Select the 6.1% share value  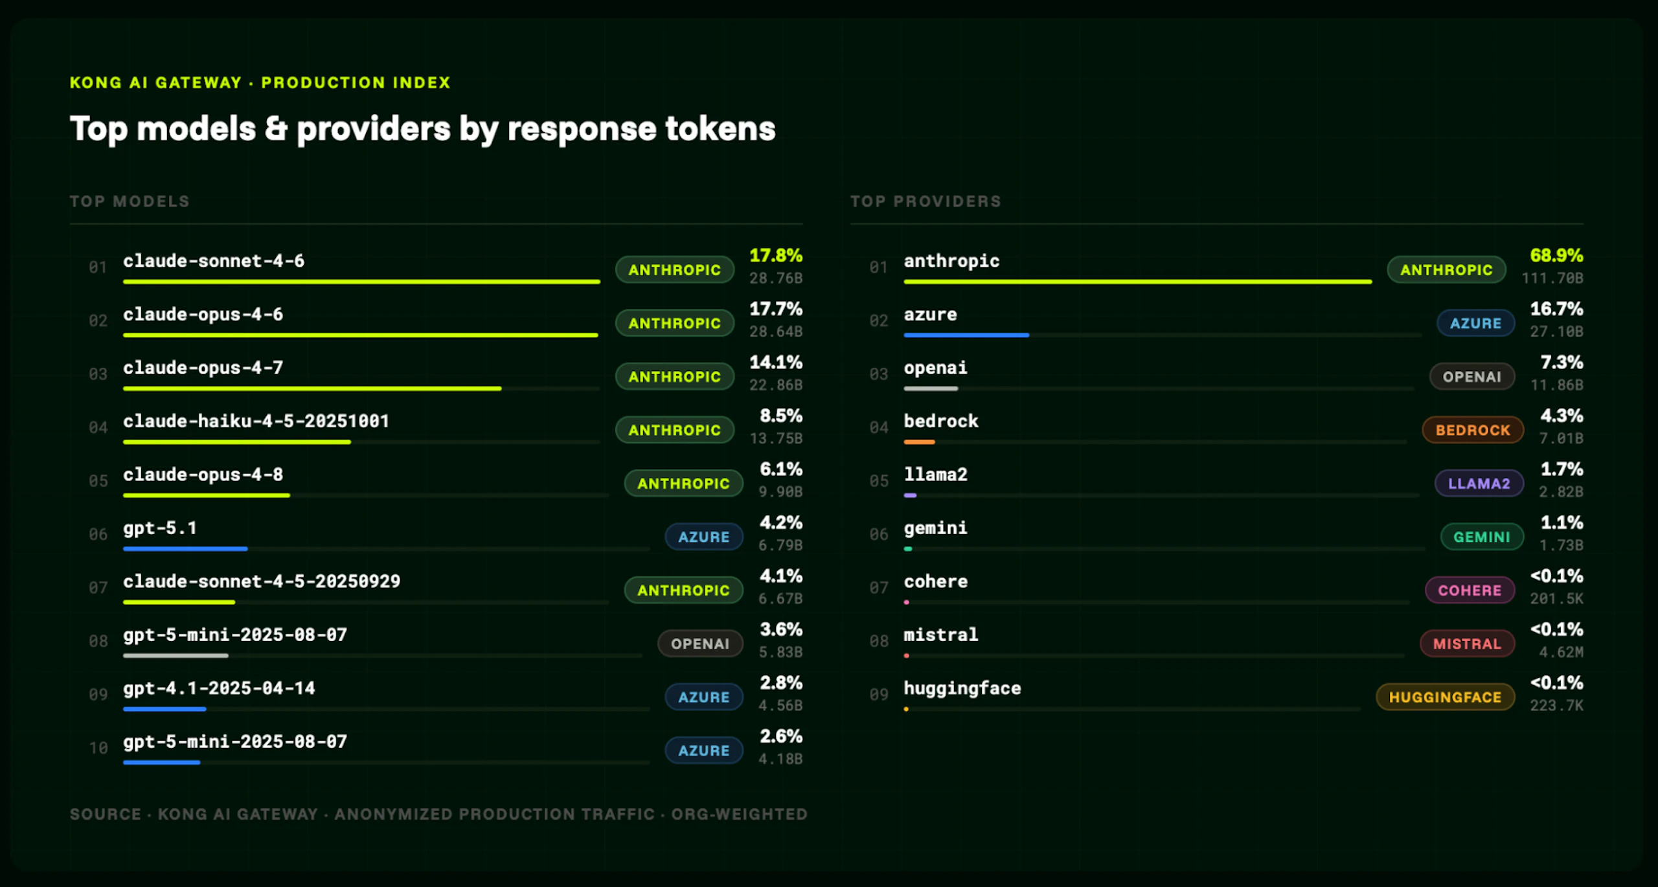coord(781,469)
